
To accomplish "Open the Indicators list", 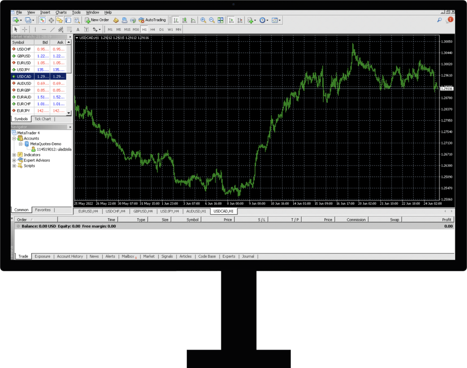I will (251, 20).
